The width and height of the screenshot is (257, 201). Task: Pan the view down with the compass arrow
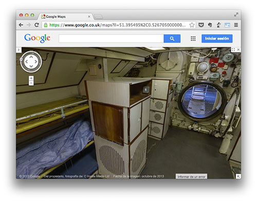[x=31, y=66]
